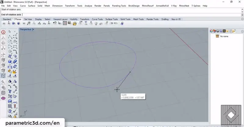Switch to the Visibility toolbar tab

tap(74, 19)
